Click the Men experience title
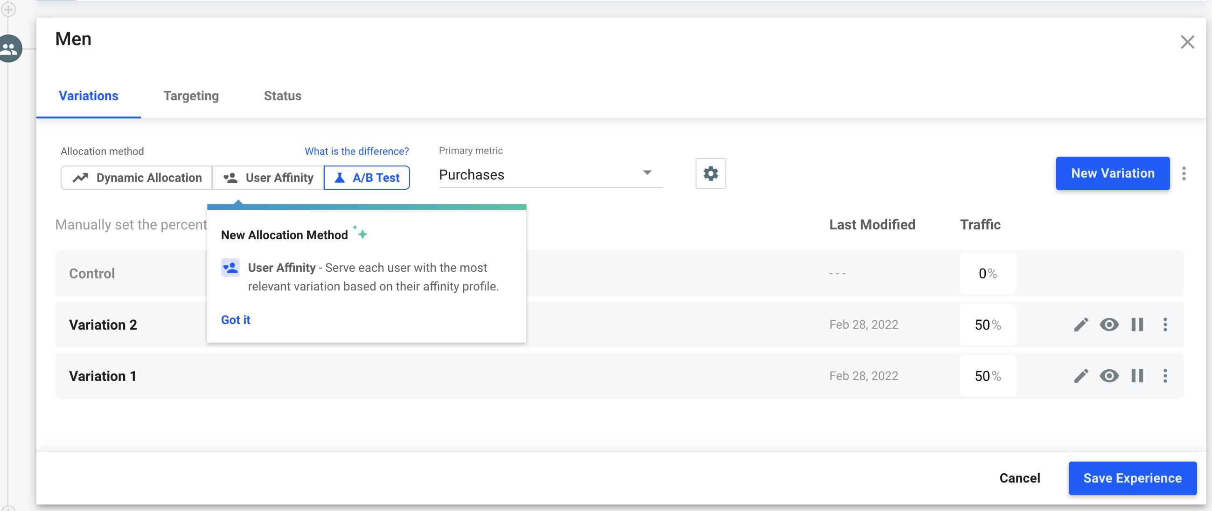This screenshot has height=511, width=1212. click(x=73, y=39)
